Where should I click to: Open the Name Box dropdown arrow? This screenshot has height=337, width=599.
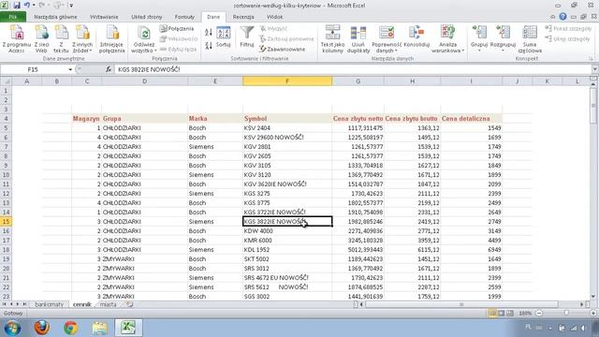70,69
